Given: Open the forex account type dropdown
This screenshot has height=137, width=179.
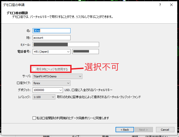Looking at the screenshot, I should click(x=52, y=83).
